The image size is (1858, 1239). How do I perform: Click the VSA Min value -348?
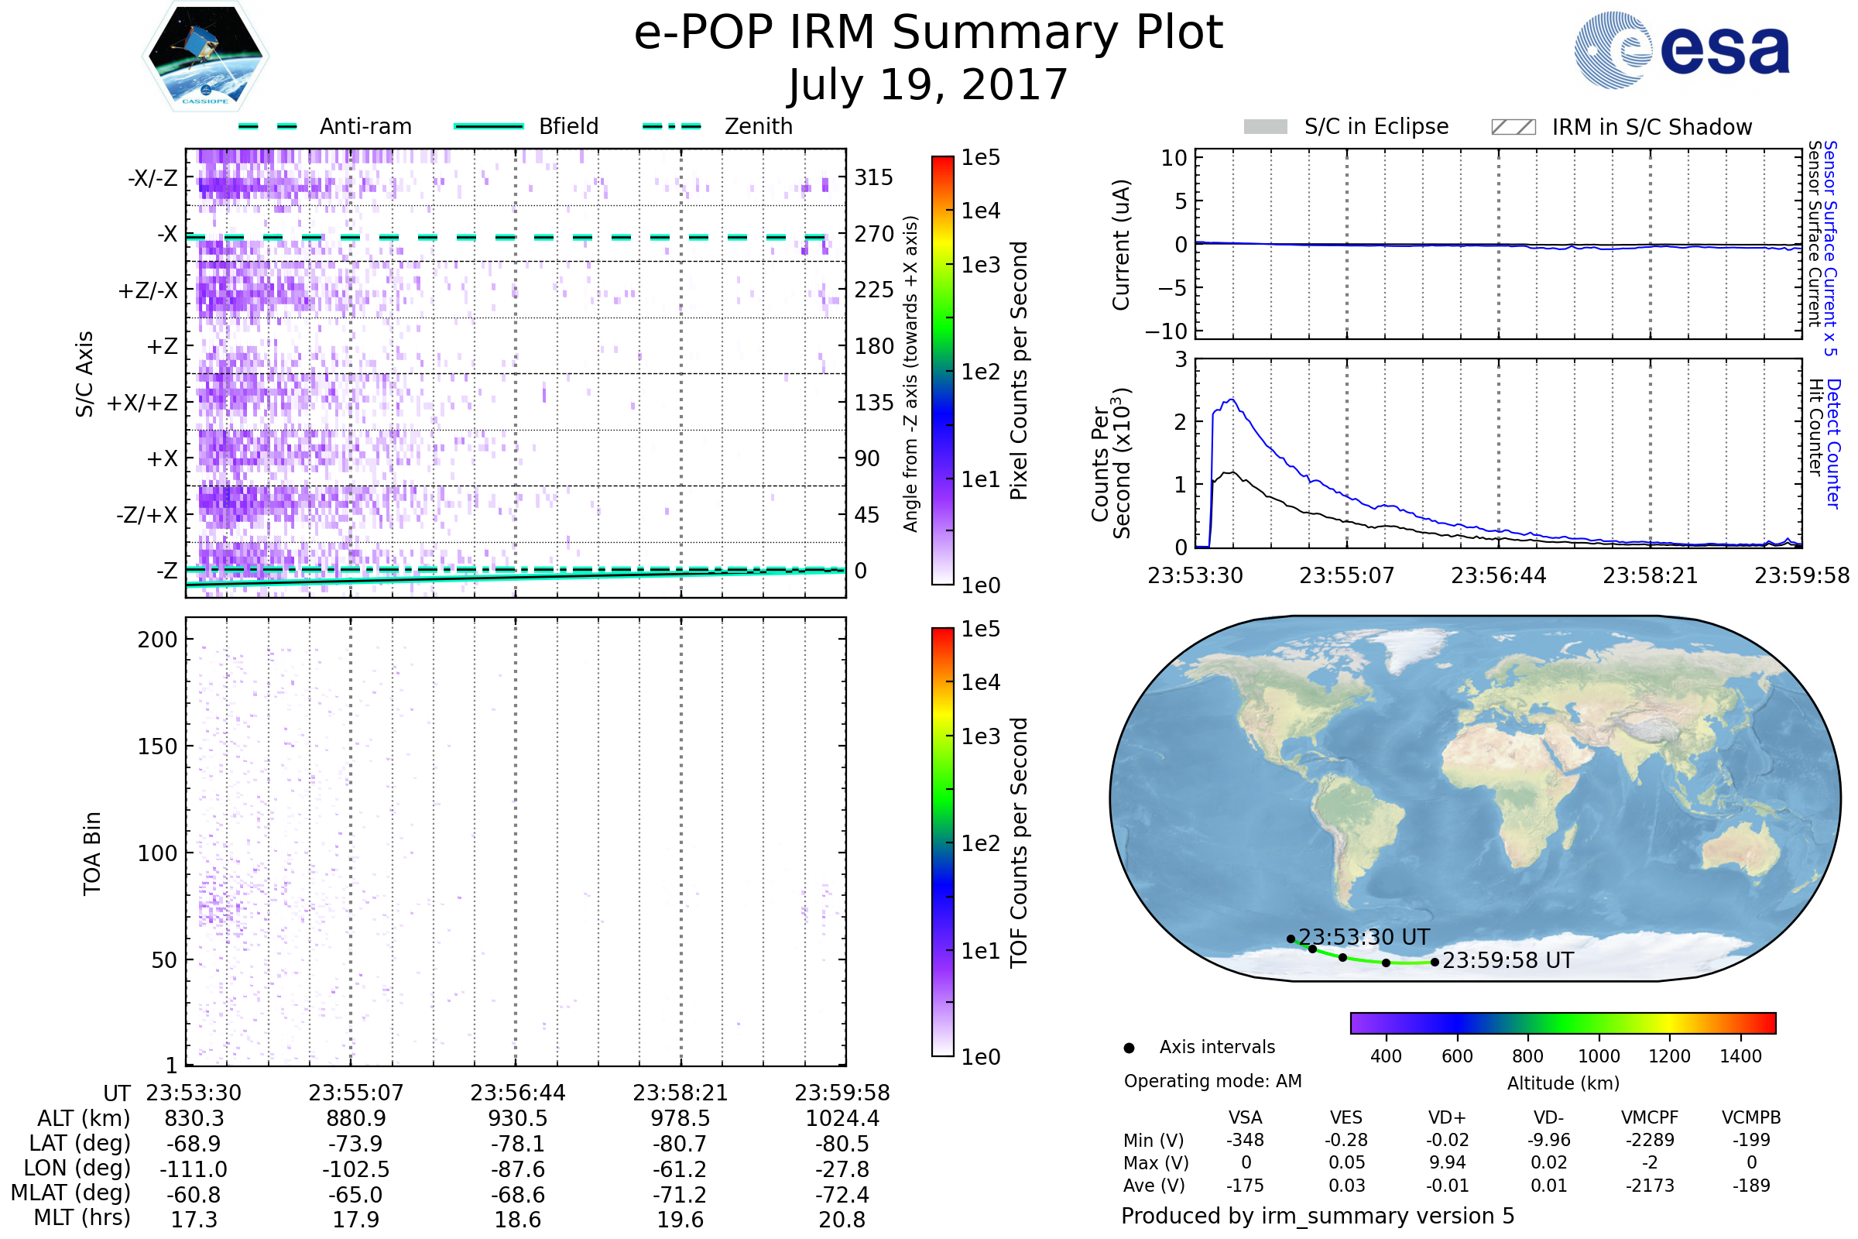click(1245, 1140)
